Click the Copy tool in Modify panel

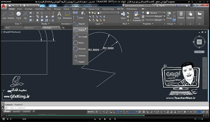coord(38,16)
